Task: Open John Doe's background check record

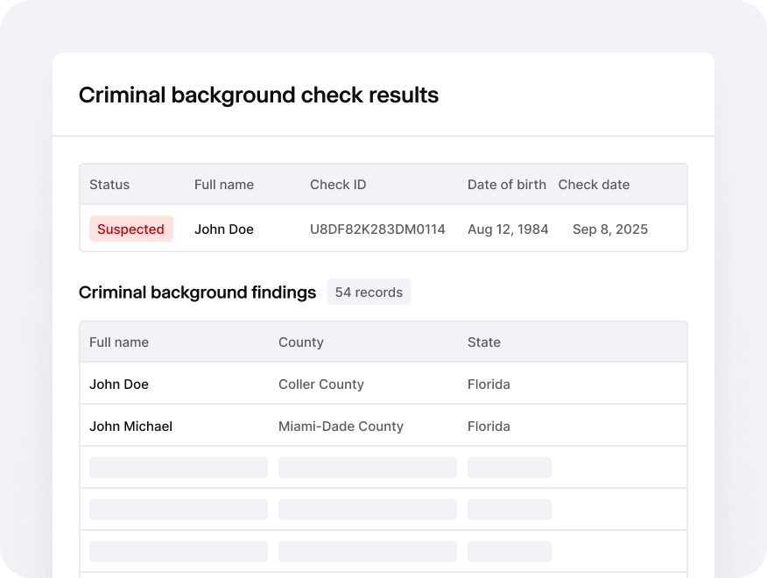Action: (x=224, y=229)
